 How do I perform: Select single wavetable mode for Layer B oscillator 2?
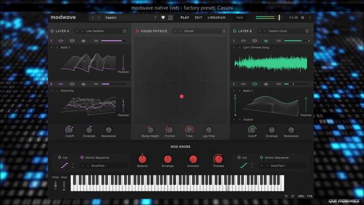[x=243, y=84]
